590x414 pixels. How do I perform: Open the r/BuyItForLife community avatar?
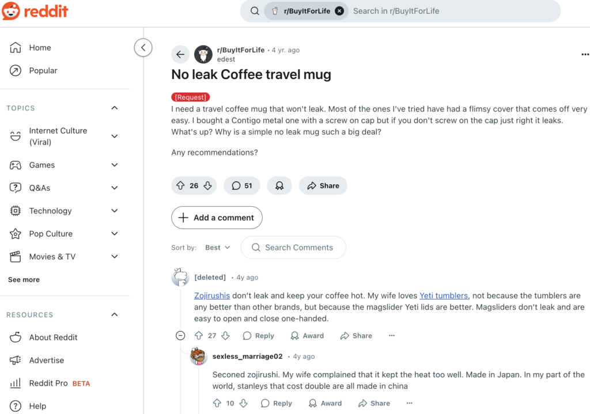coord(203,55)
